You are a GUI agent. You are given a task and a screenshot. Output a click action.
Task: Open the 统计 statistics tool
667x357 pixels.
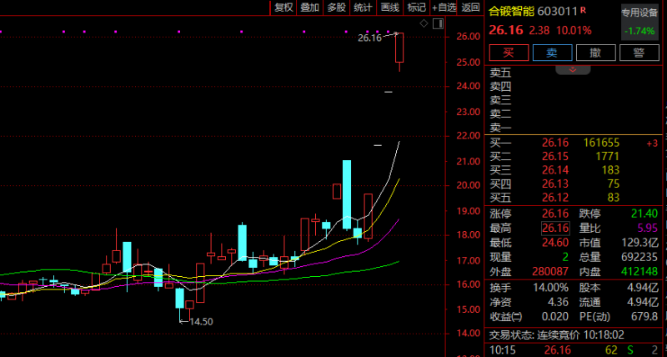click(x=363, y=8)
